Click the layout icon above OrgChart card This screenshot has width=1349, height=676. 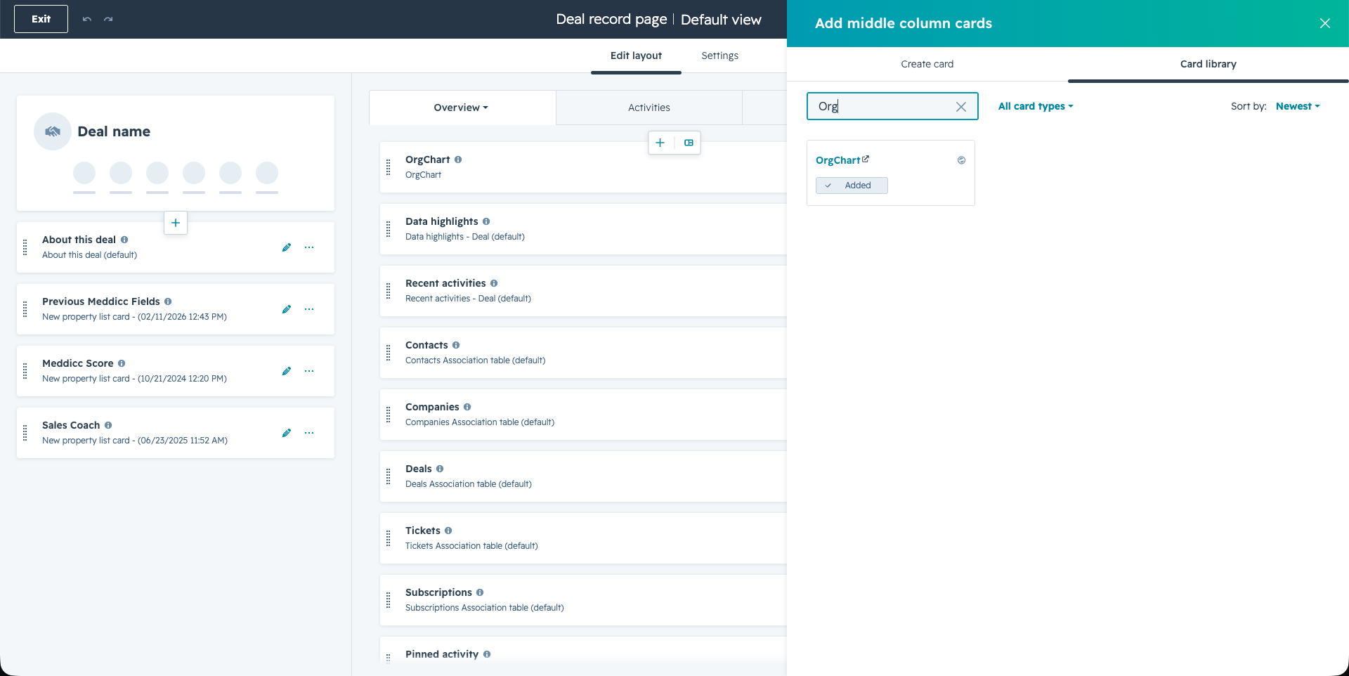(x=689, y=143)
